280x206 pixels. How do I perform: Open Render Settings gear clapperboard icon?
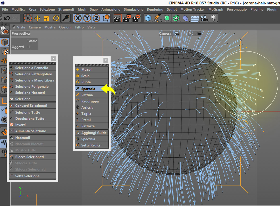[x=136, y=18]
